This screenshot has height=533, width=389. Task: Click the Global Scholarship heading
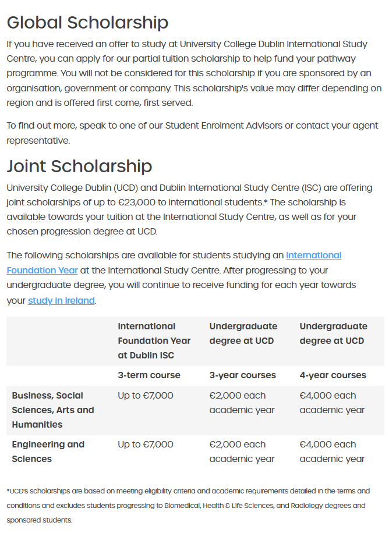click(x=87, y=23)
